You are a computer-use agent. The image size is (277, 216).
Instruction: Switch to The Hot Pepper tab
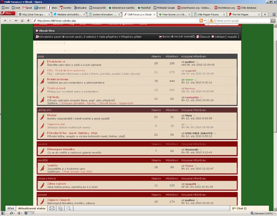243,14
